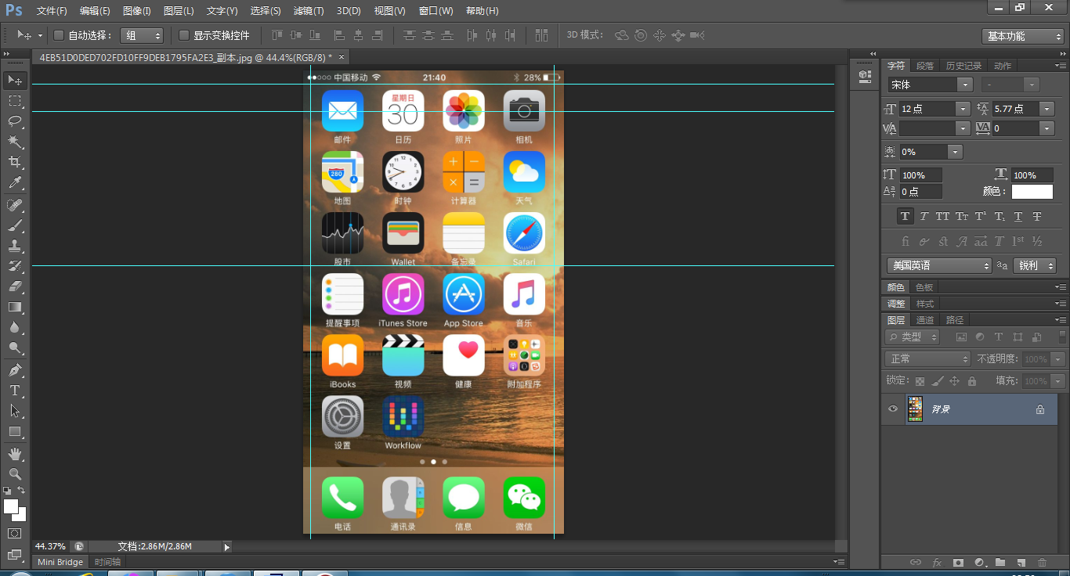Toggle All Caps text style

tap(943, 216)
